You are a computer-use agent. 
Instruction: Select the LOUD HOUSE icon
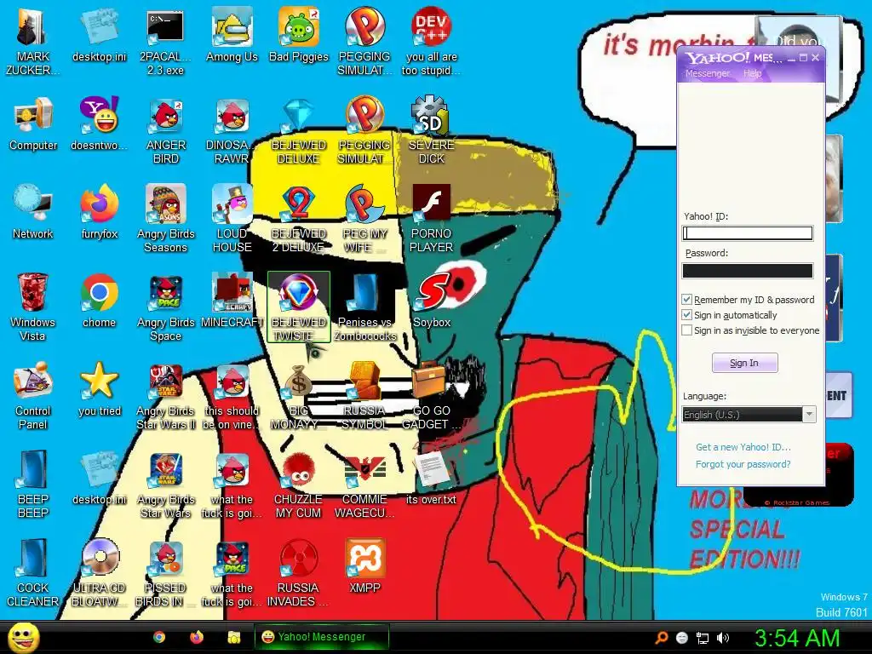(232, 219)
